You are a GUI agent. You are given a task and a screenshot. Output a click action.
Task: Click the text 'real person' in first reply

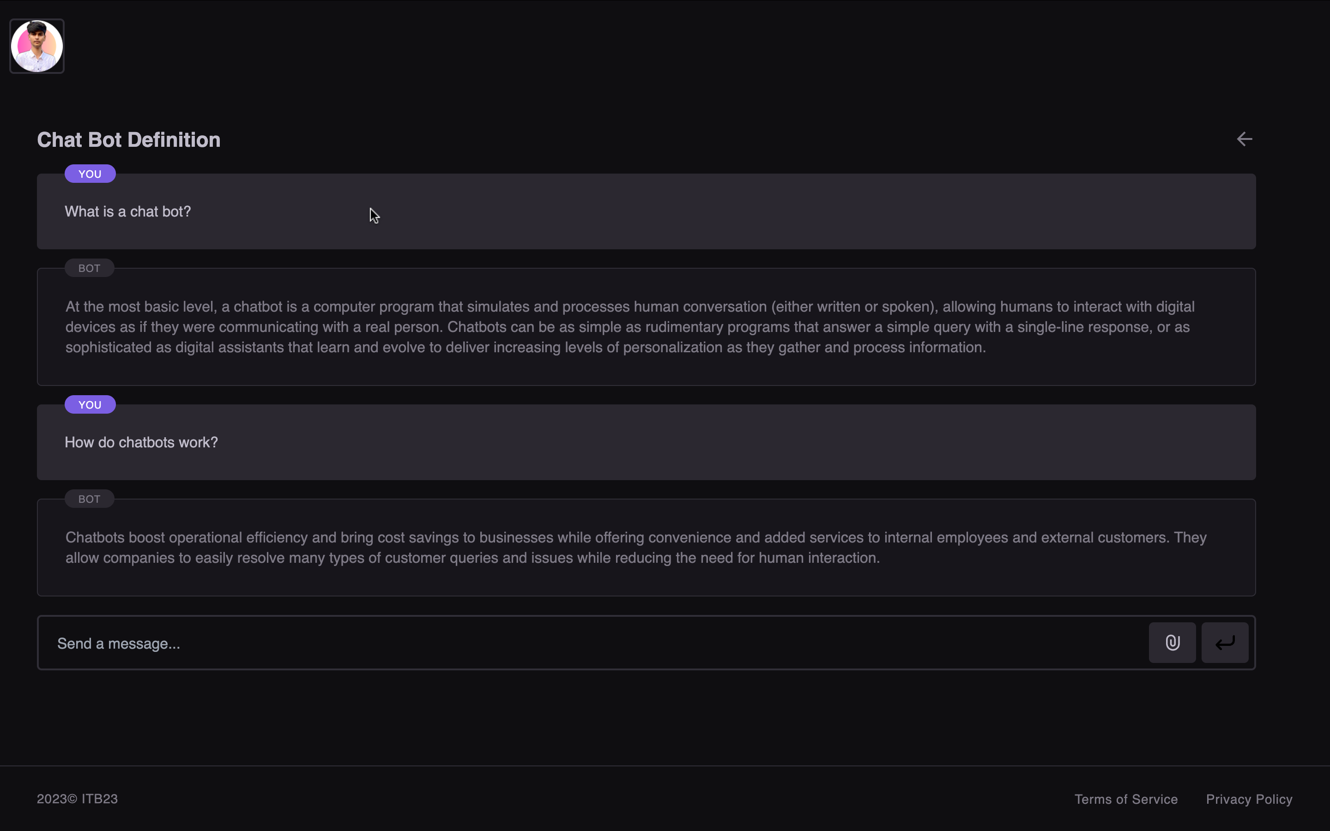coord(404,327)
